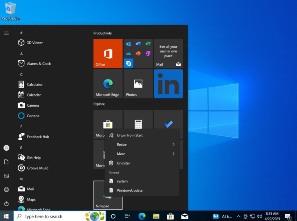Click the network tray icon

(x=253, y=216)
